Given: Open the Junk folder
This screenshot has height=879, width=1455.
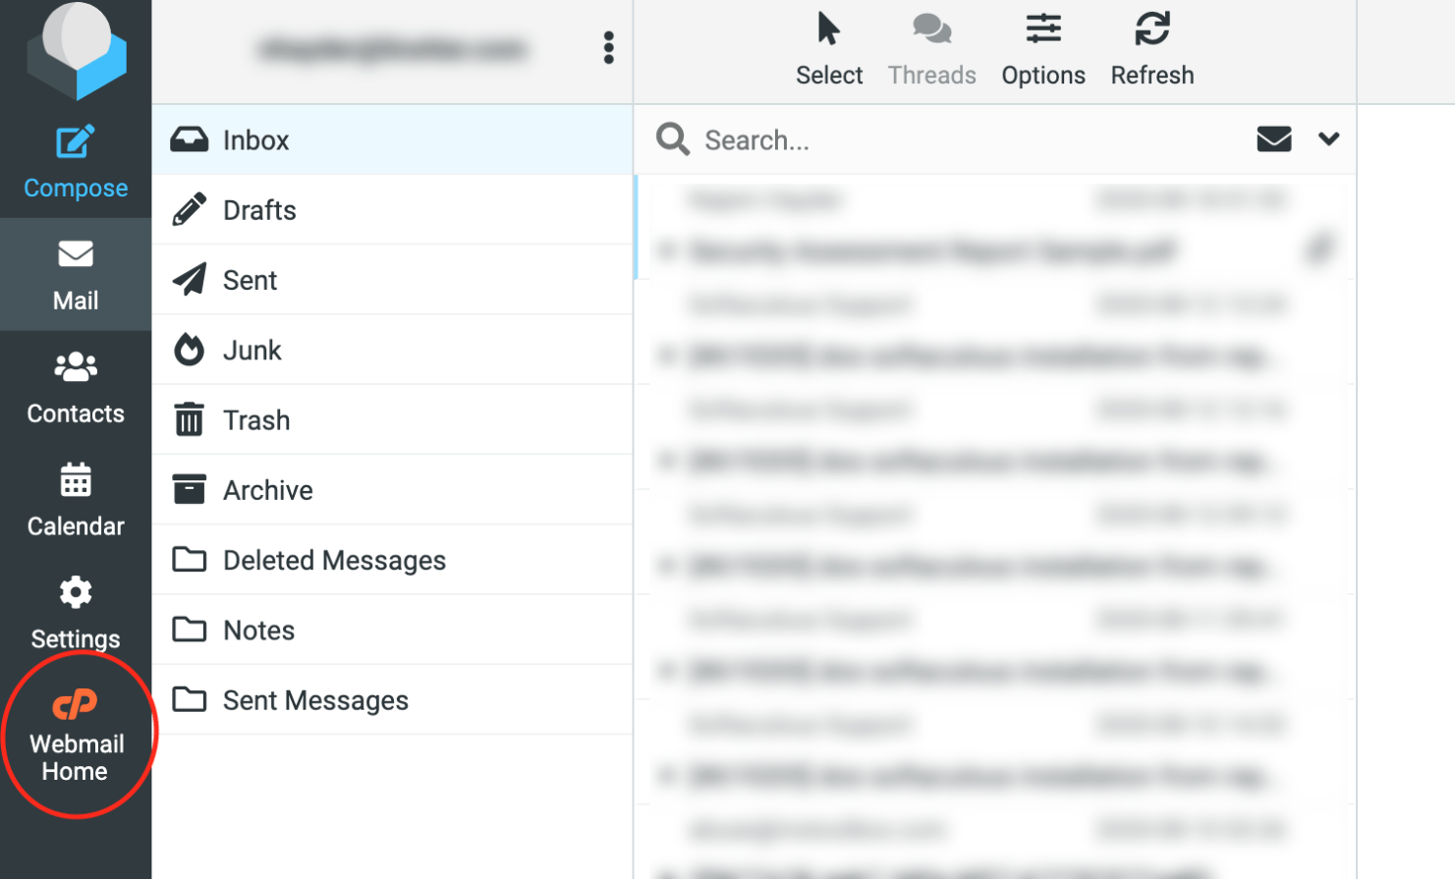Looking at the screenshot, I should click(x=252, y=351).
